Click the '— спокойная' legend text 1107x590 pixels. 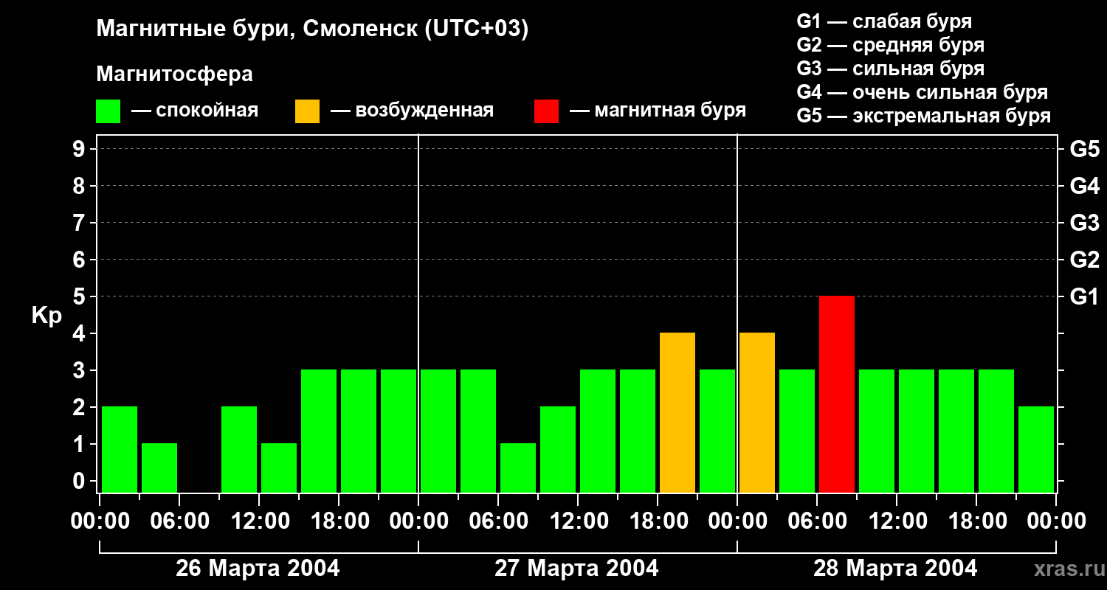[195, 111]
